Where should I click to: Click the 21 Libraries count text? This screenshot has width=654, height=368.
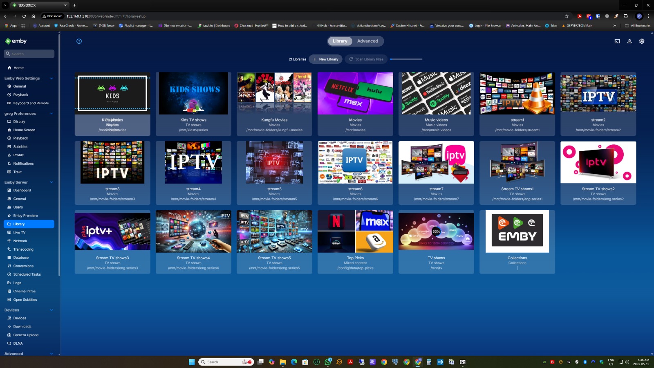tap(297, 59)
